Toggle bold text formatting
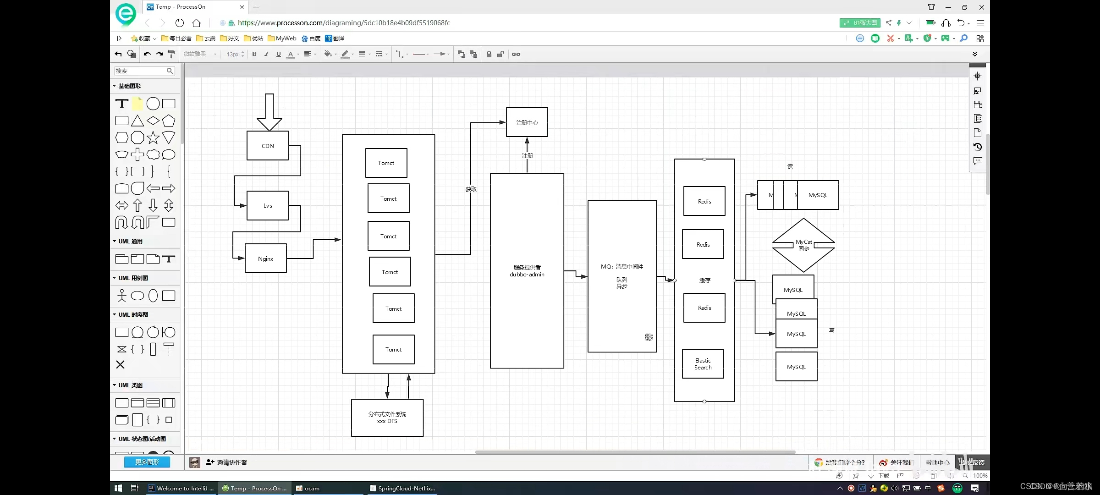The image size is (1100, 495). 254,54
